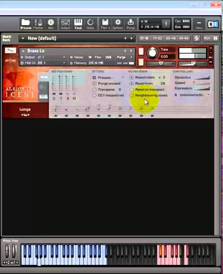Click the Max voices value 256
223x274 pixels.
click(x=108, y=57)
